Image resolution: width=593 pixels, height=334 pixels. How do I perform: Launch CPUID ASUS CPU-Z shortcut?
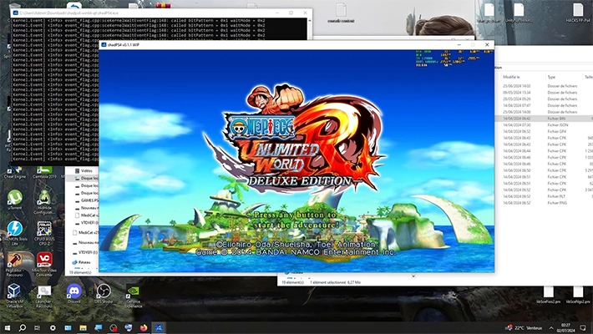pyautogui.click(x=44, y=232)
